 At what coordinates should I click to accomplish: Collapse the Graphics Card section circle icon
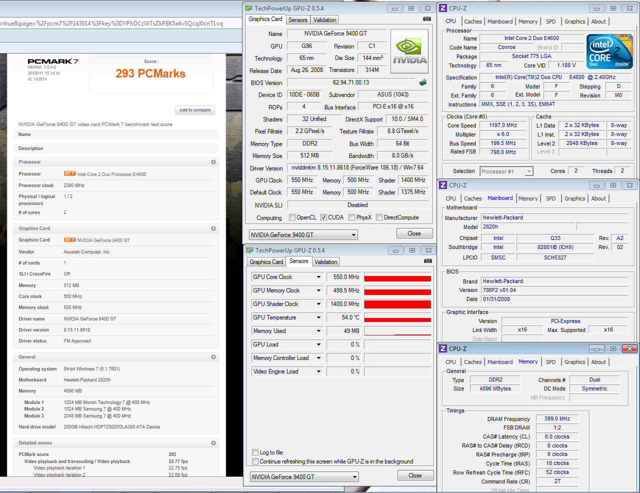click(x=213, y=228)
